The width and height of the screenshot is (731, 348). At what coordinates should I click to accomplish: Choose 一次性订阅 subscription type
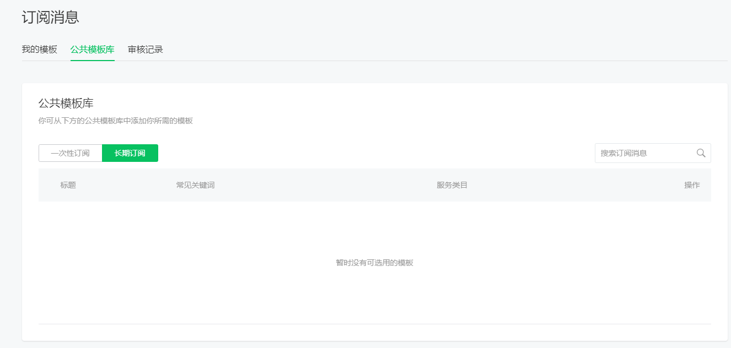click(x=71, y=153)
